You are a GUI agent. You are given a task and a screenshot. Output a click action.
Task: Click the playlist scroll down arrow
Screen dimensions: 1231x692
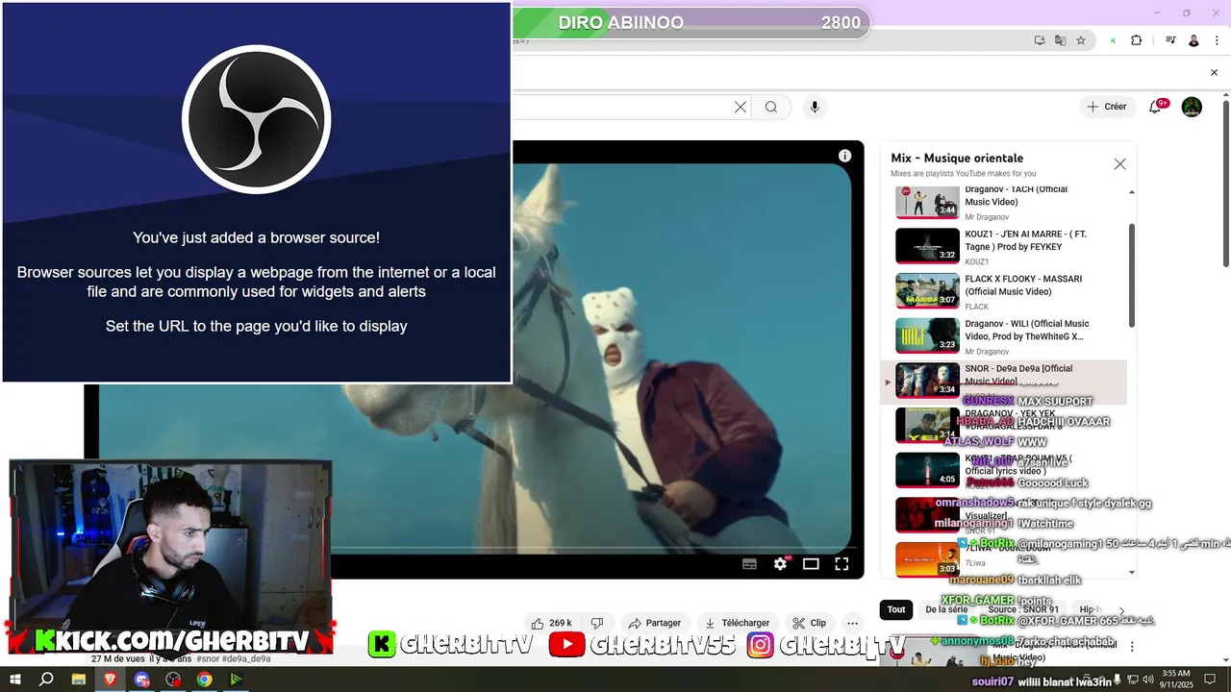(1132, 572)
